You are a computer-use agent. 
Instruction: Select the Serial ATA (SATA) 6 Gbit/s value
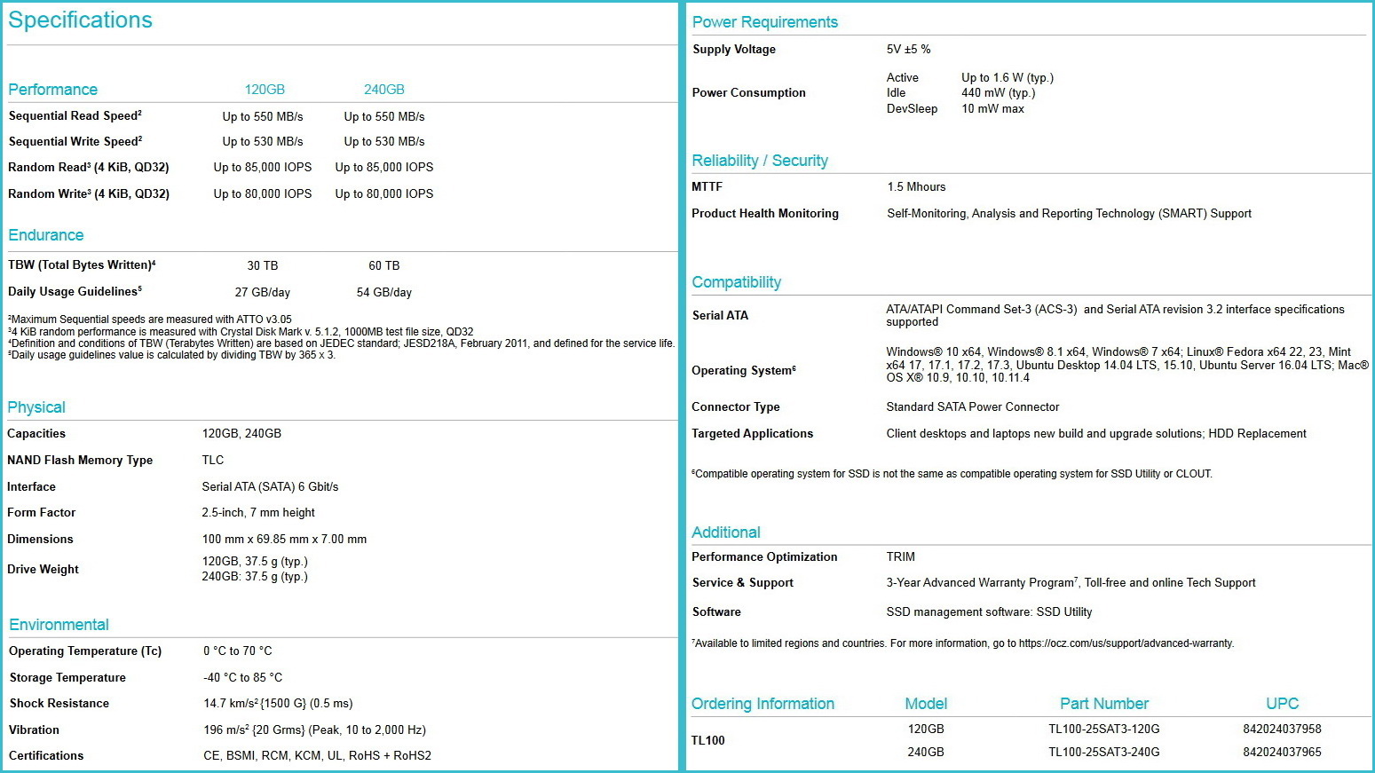coord(270,486)
